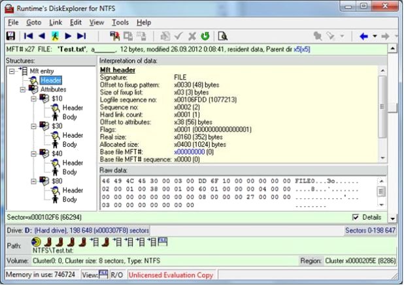Open the Link menu
The height and width of the screenshot is (285, 404).
[56, 23]
